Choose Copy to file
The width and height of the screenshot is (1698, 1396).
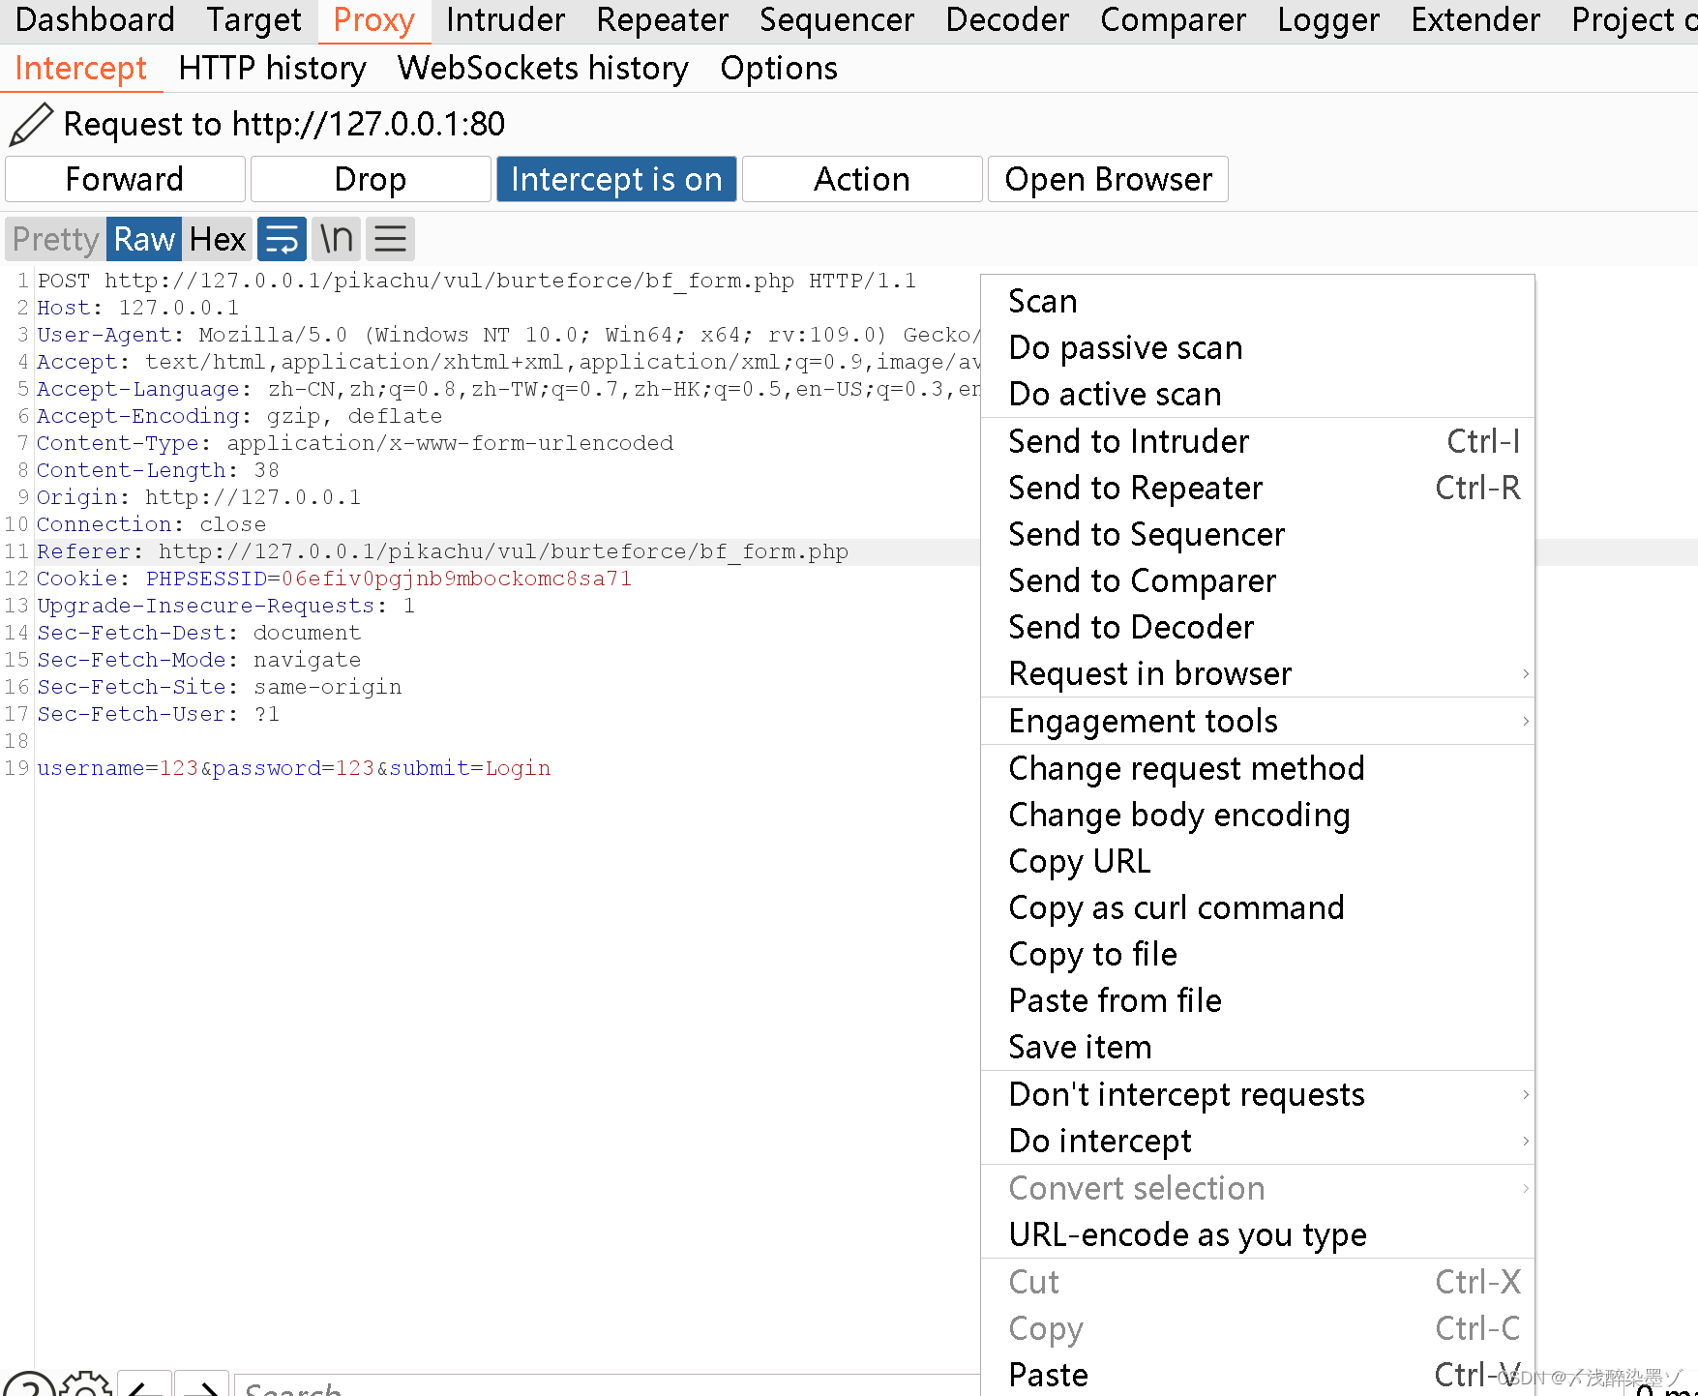(x=1258, y=954)
